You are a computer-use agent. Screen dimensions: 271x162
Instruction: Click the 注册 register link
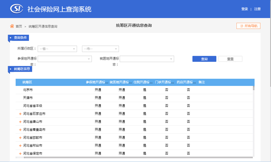(x=257, y=9)
